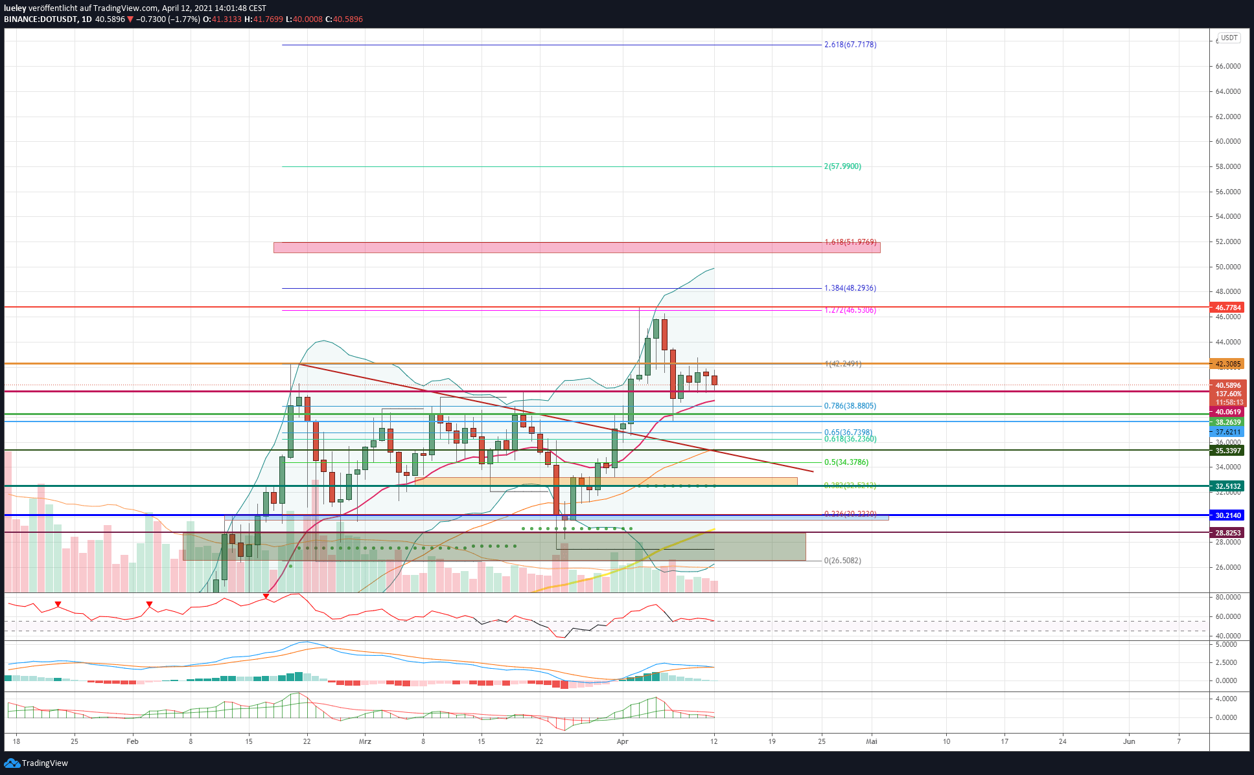The image size is (1254, 775).
Task: Click the 0.5(34.3786) Fibonacci label
Action: (846, 462)
